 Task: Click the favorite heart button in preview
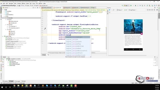click(141, 34)
